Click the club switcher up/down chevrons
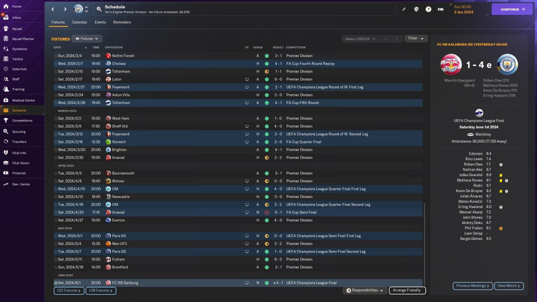This screenshot has width=537, height=302. click(86, 9)
